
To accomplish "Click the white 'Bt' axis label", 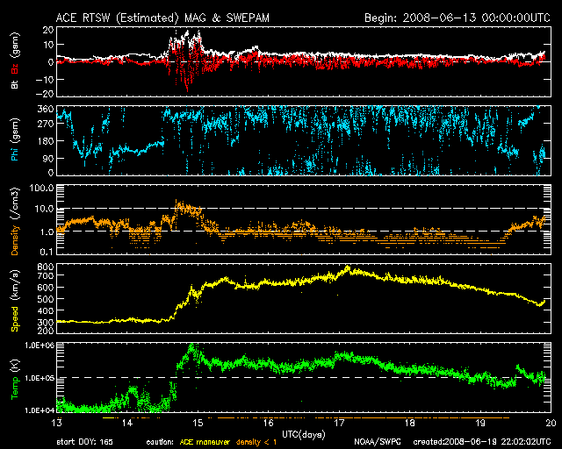I will click(15, 84).
